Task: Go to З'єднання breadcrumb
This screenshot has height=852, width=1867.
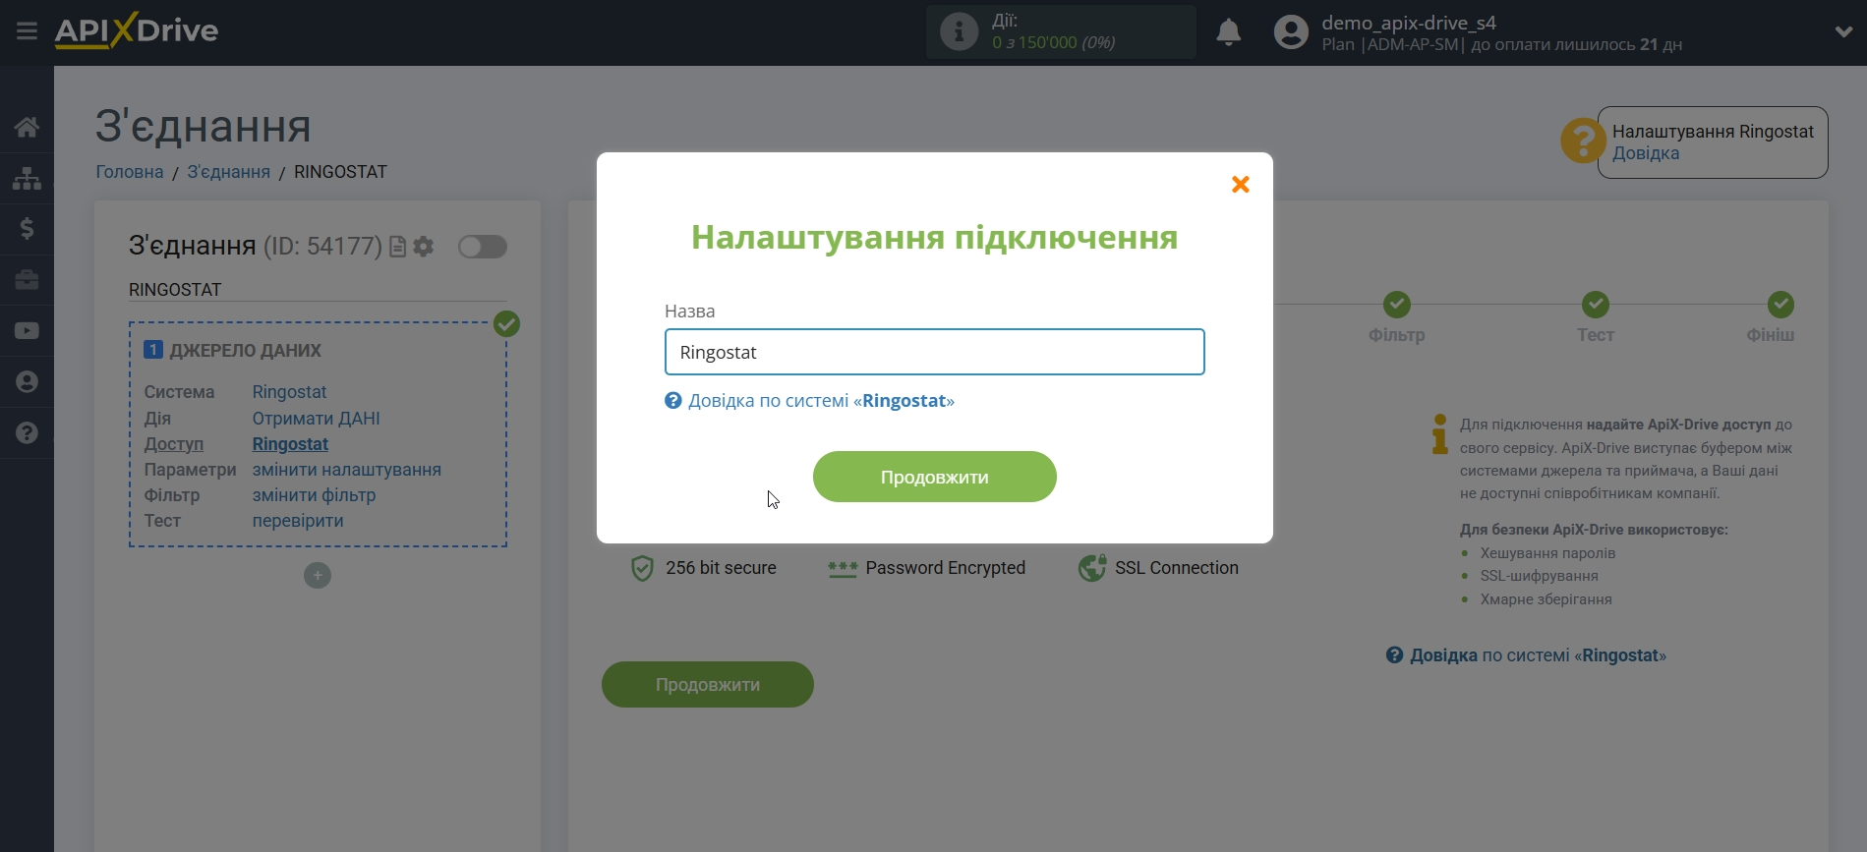Action: click(228, 172)
